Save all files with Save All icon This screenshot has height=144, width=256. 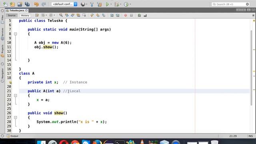(x=27, y=4)
